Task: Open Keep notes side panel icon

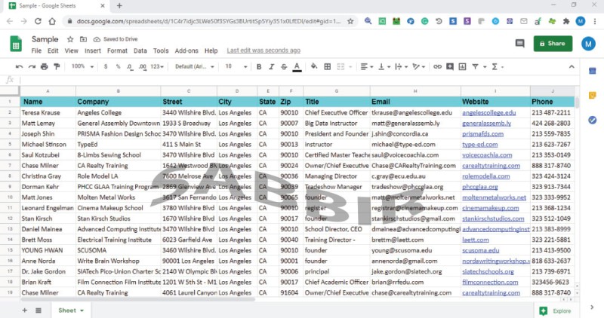Action: [x=593, y=96]
